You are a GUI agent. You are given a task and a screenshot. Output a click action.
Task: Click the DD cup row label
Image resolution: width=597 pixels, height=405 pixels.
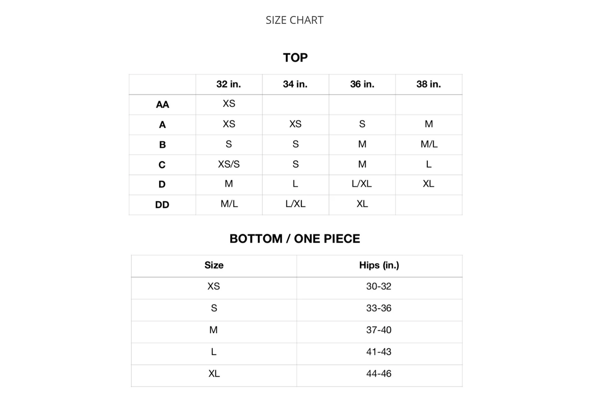point(162,205)
